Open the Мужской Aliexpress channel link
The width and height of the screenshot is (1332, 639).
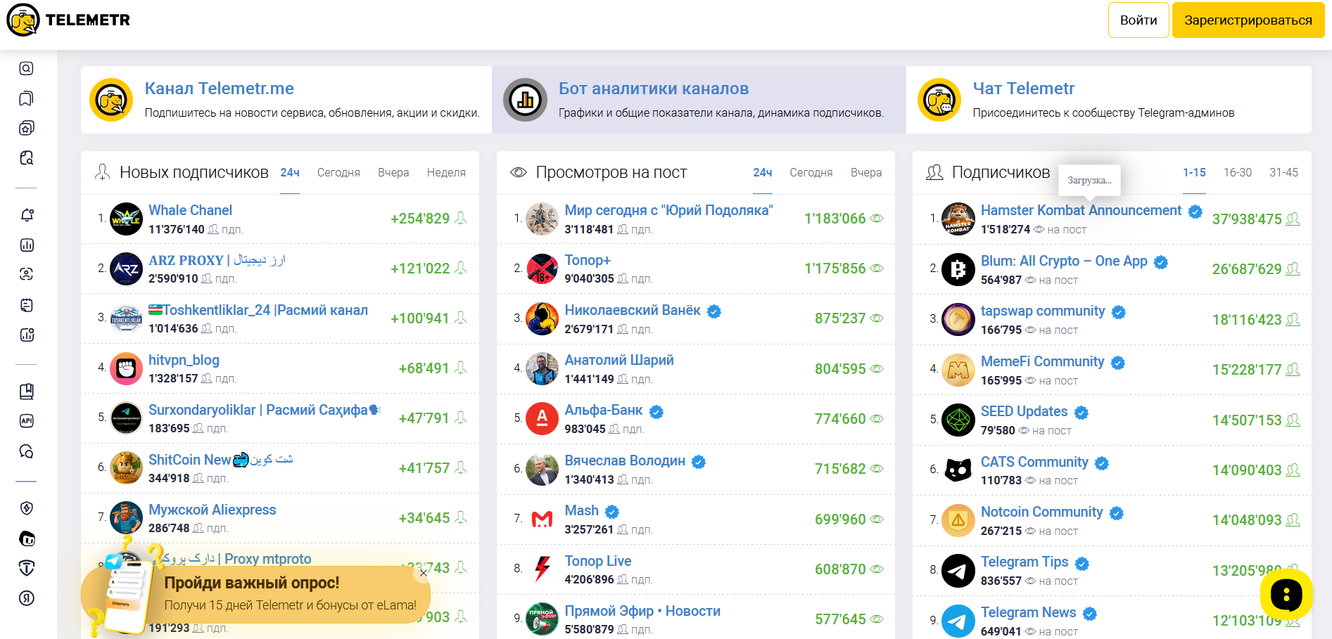(212, 510)
